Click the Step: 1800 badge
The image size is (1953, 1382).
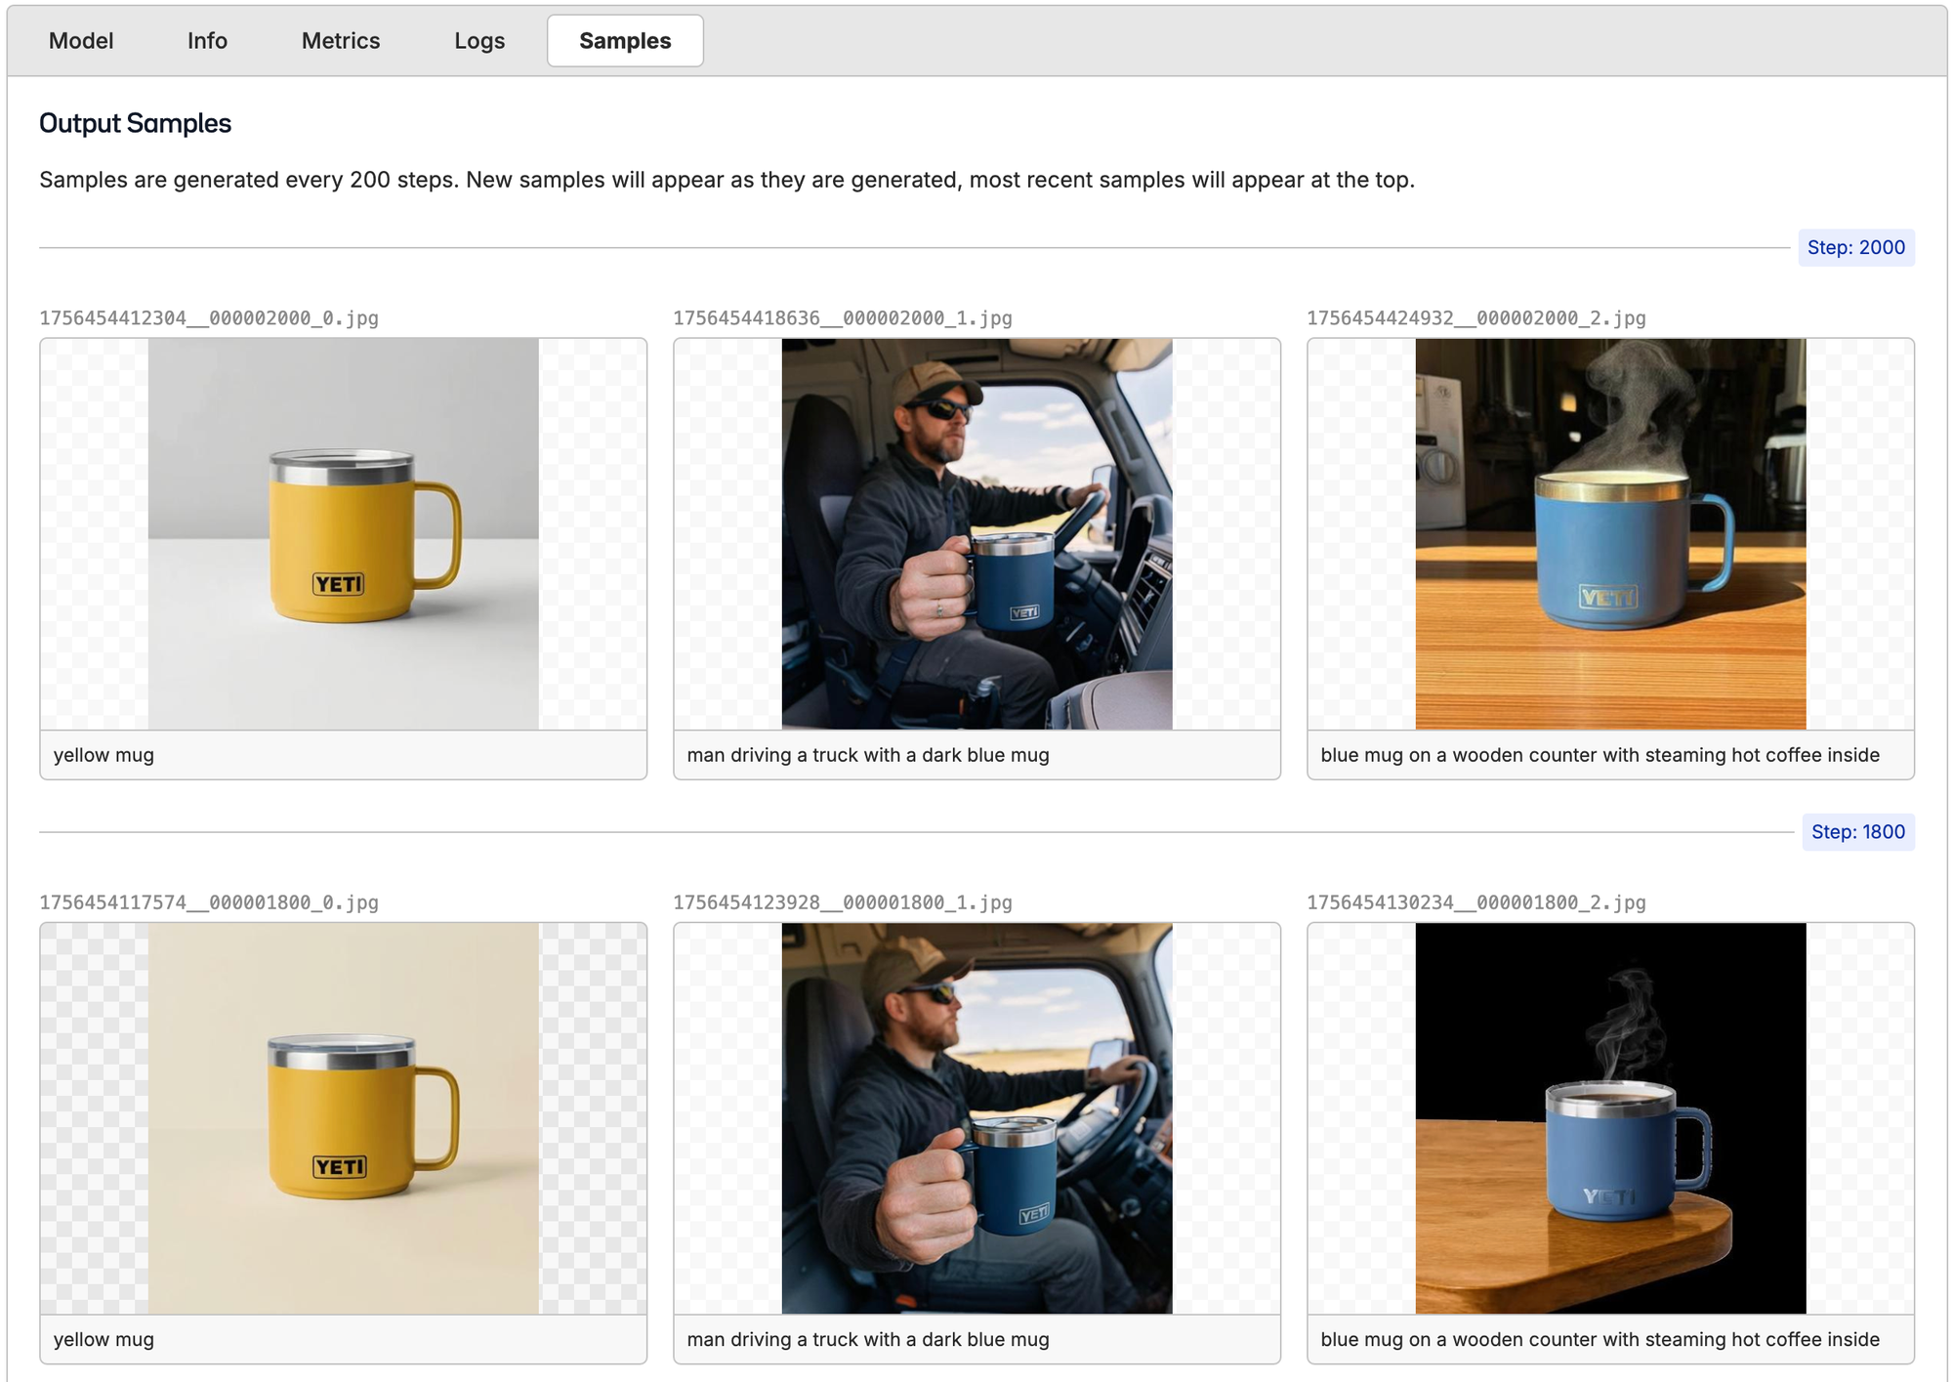[x=1857, y=832]
